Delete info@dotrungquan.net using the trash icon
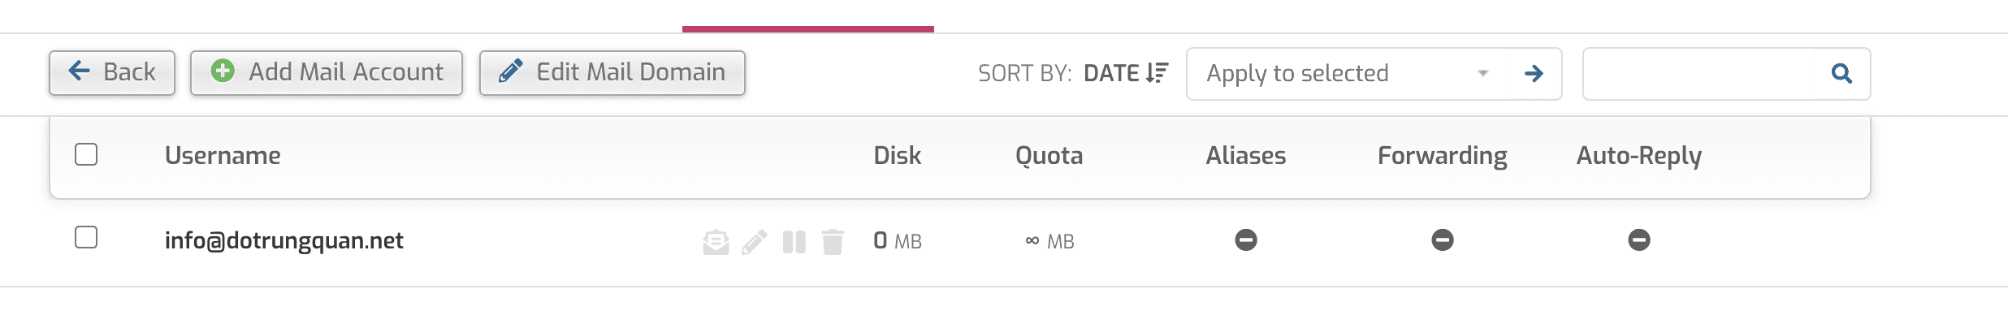 (x=833, y=242)
